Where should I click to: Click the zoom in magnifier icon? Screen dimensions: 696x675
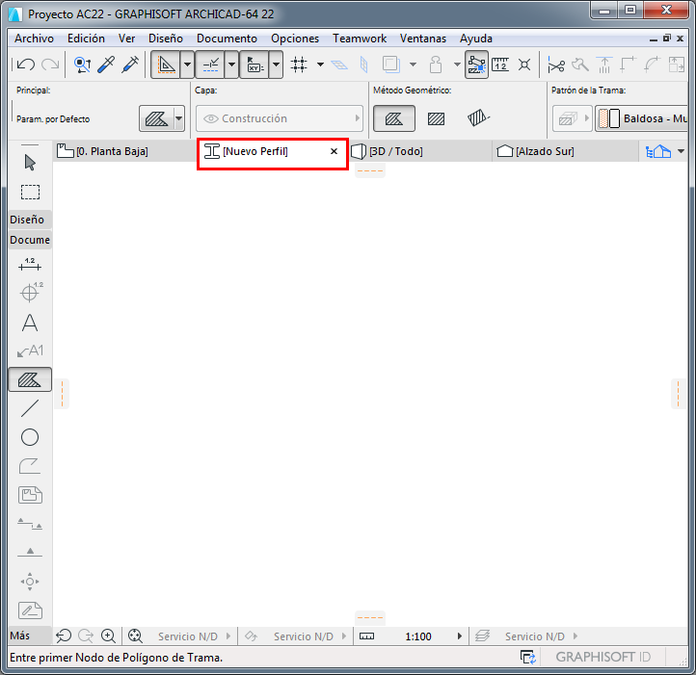click(108, 636)
